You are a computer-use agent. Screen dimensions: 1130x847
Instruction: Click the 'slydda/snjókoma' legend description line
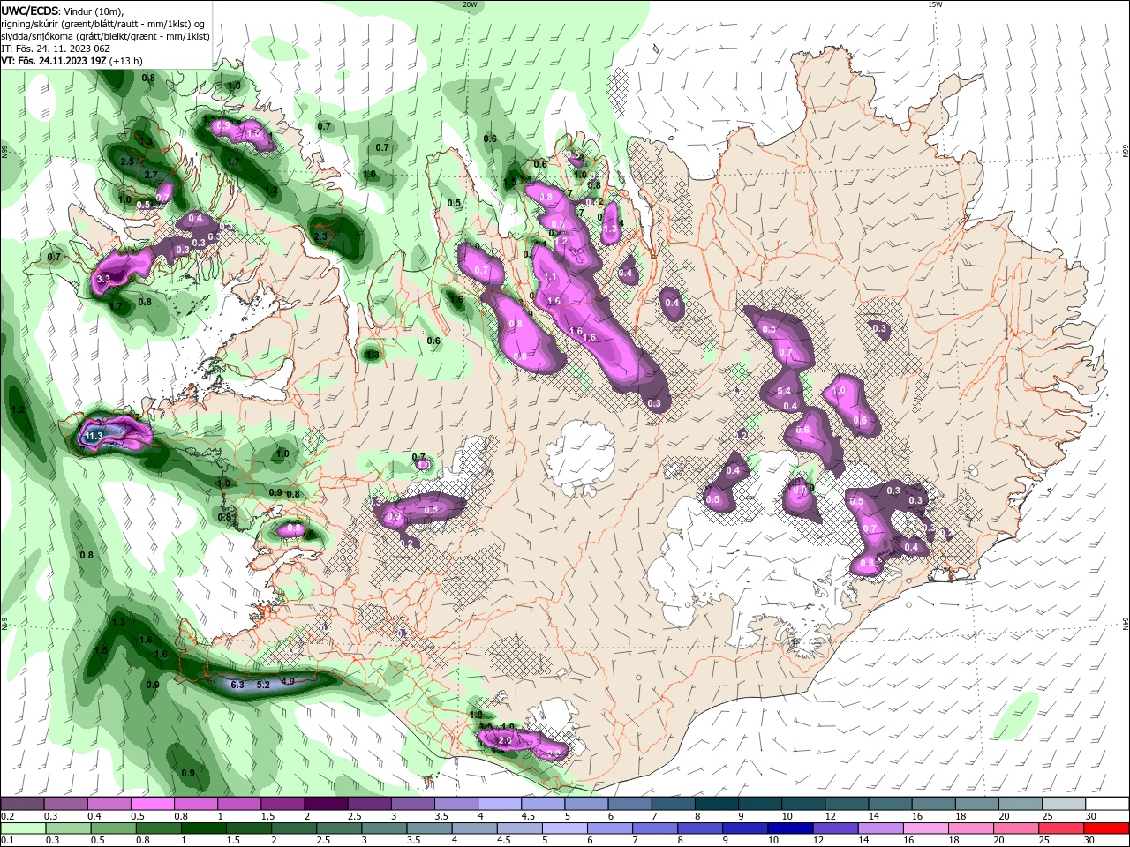point(105,36)
